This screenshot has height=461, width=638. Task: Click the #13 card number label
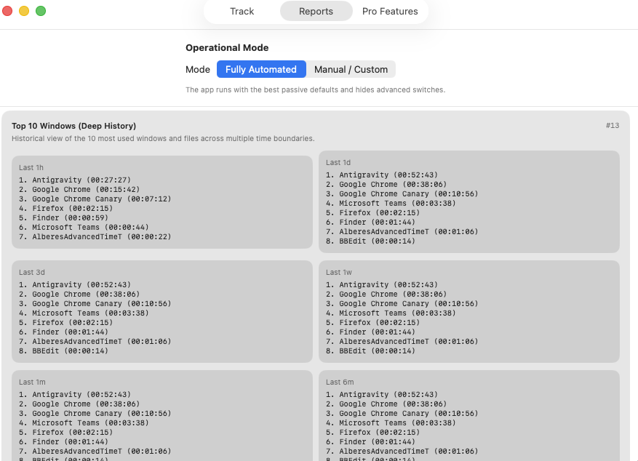coord(613,126)
